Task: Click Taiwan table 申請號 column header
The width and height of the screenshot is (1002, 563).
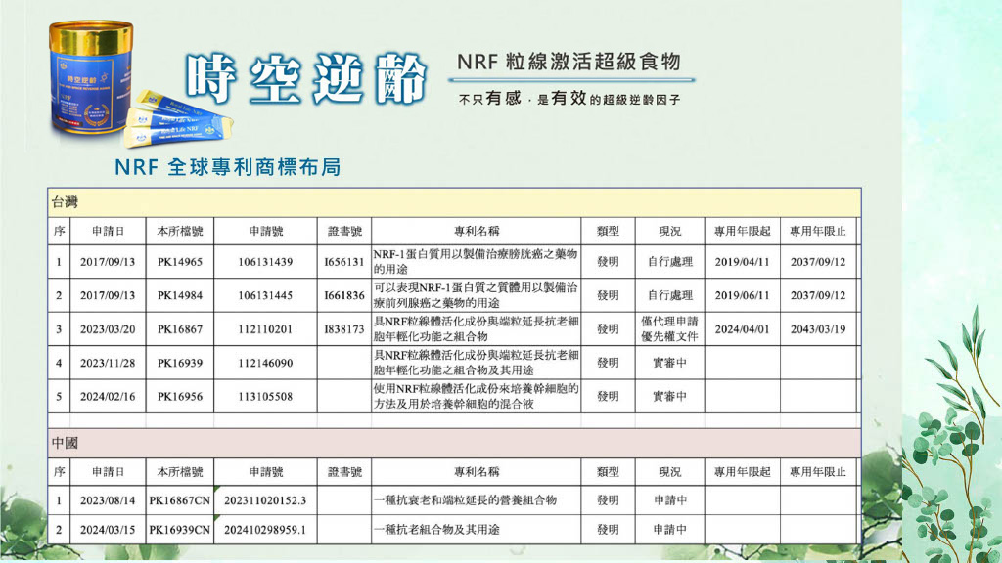Action: point(266,231)
